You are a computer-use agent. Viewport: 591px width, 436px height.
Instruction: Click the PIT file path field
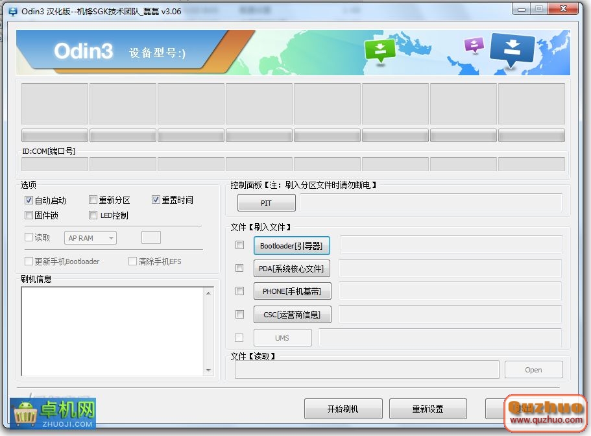pyautogui.click(x=431, y=202)
